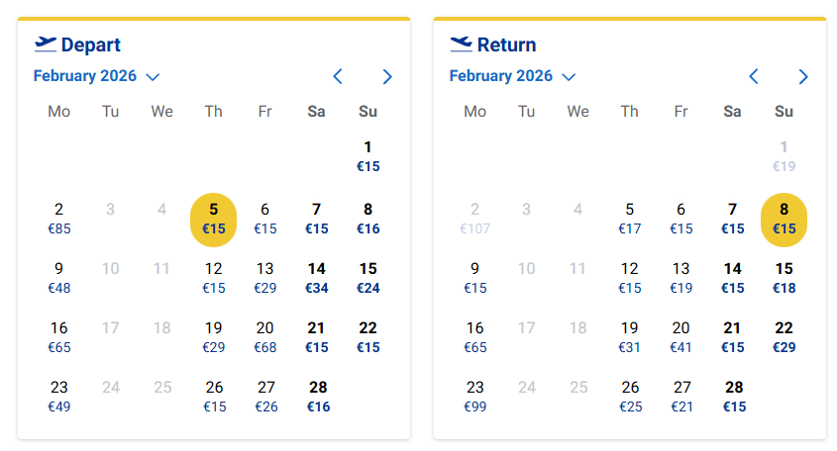This screenshot has width=837, height=451.
Task: Go to previous month in Depart calendar
Action: pos(338,76)
